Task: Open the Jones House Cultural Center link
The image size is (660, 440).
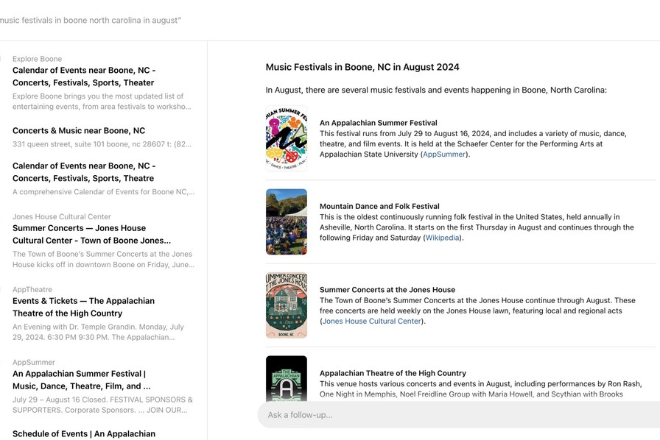Action: click(372, 322)
